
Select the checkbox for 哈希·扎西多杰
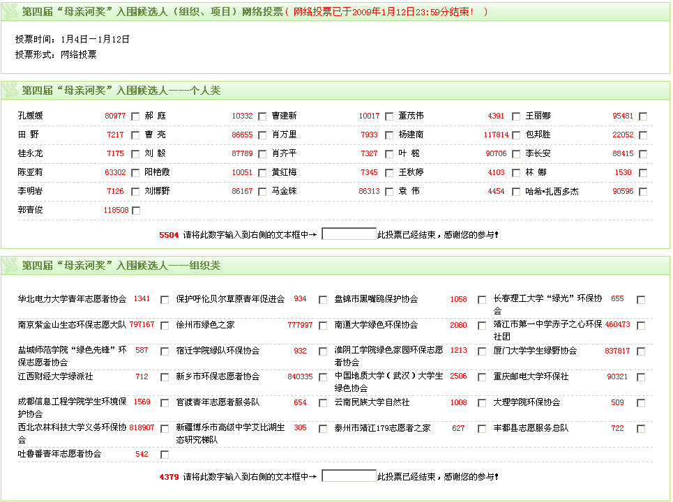pyautogui.click(x=643, y=192)
